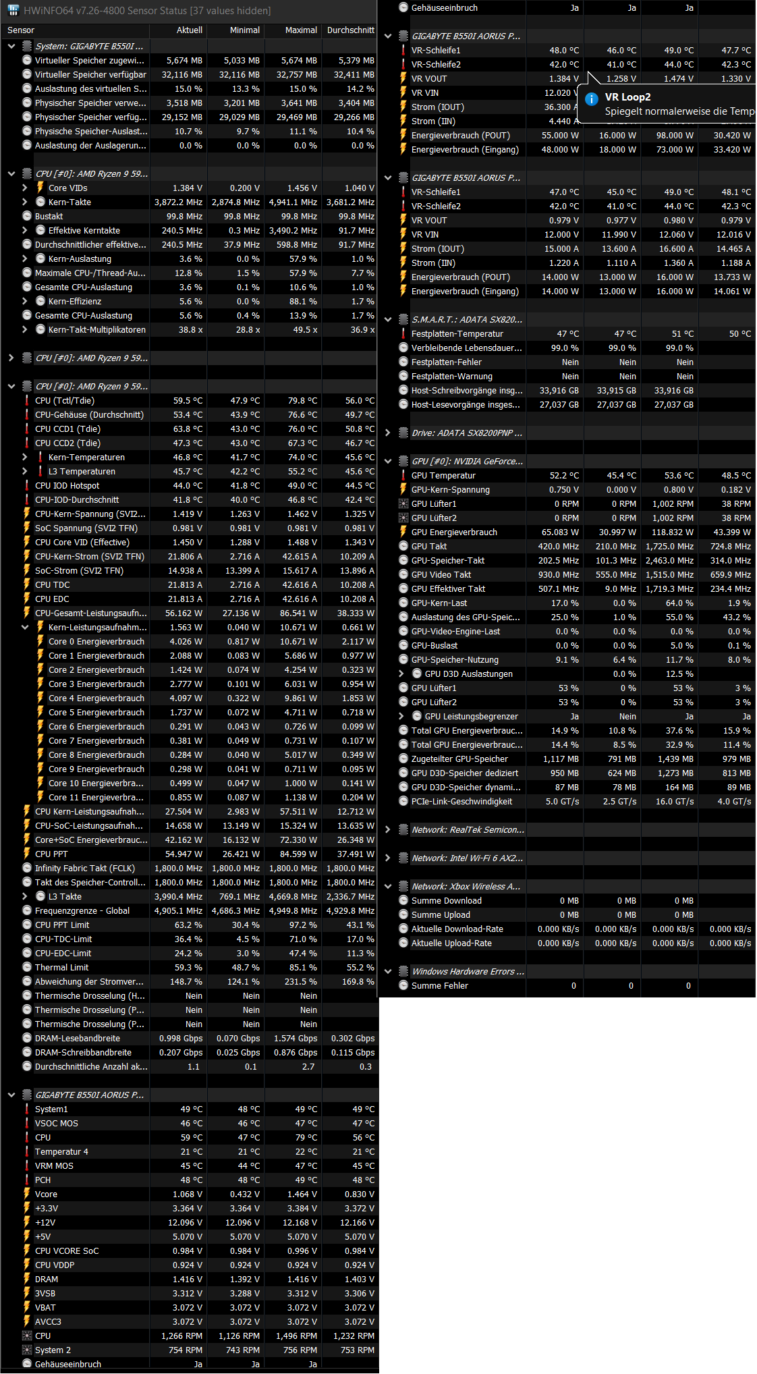757x1374 pixels.
Task: Click thermometer icon beside GPU Temperatur
Action: click(403, 475)
